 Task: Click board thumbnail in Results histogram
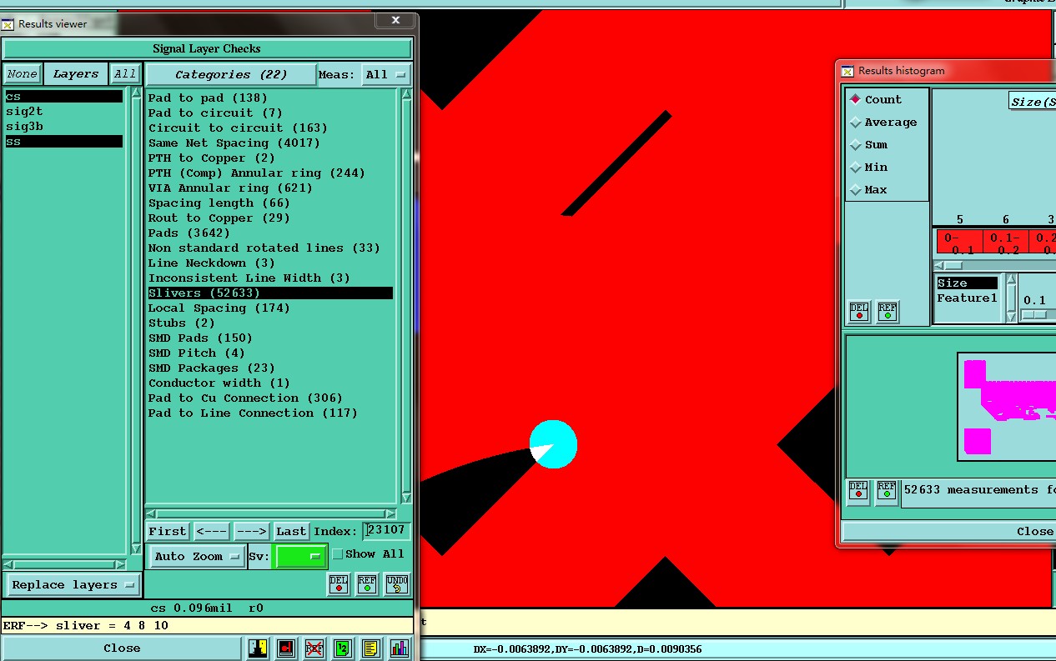(1007, 406)
